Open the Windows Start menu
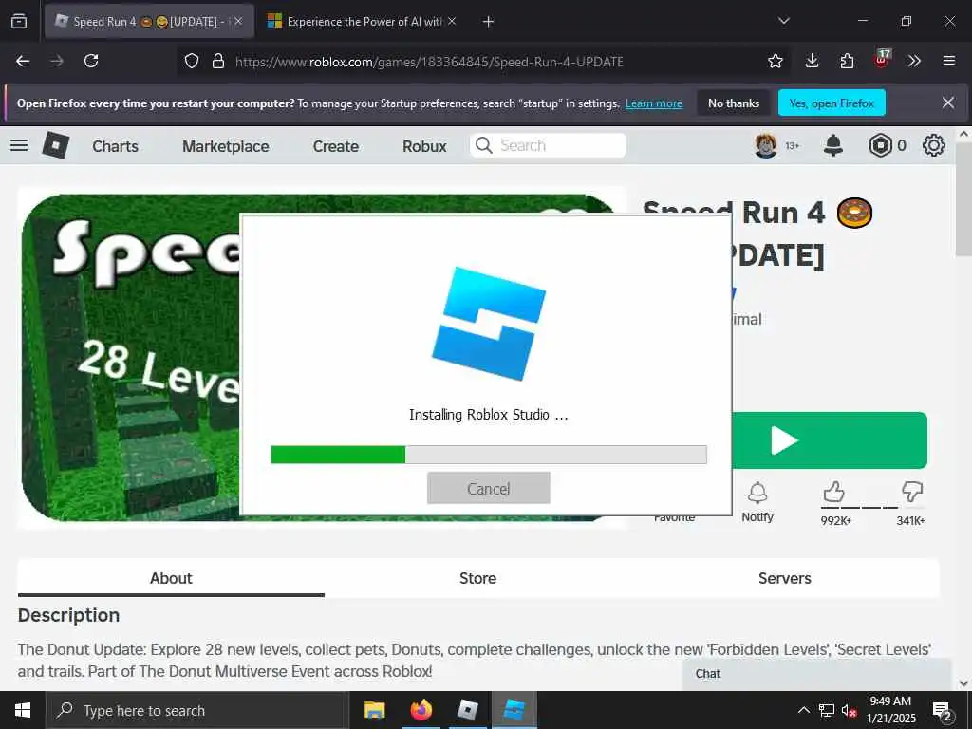This screenshot has height=729, width=972. pos(23,710)
